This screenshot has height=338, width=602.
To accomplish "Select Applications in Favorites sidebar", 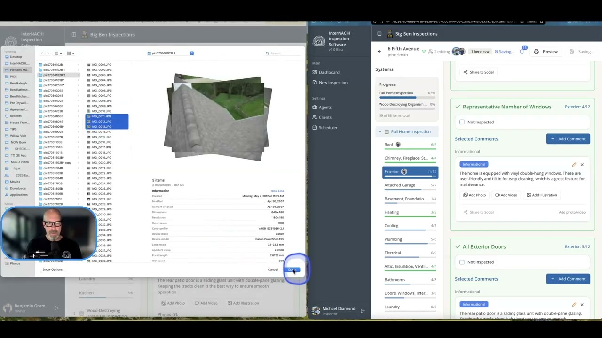I will (x=18, y=195).
